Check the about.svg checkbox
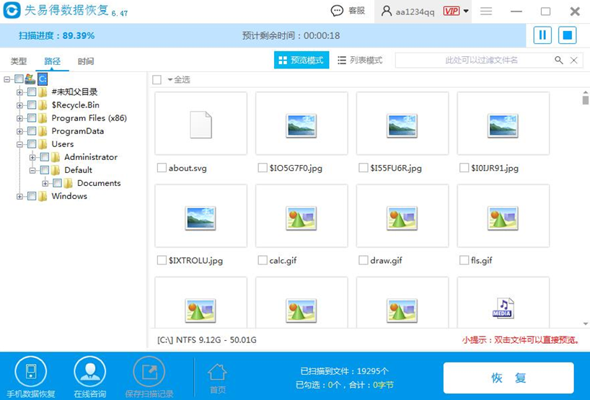The width and height of the screenshot is (590, 400). (162, 168)
